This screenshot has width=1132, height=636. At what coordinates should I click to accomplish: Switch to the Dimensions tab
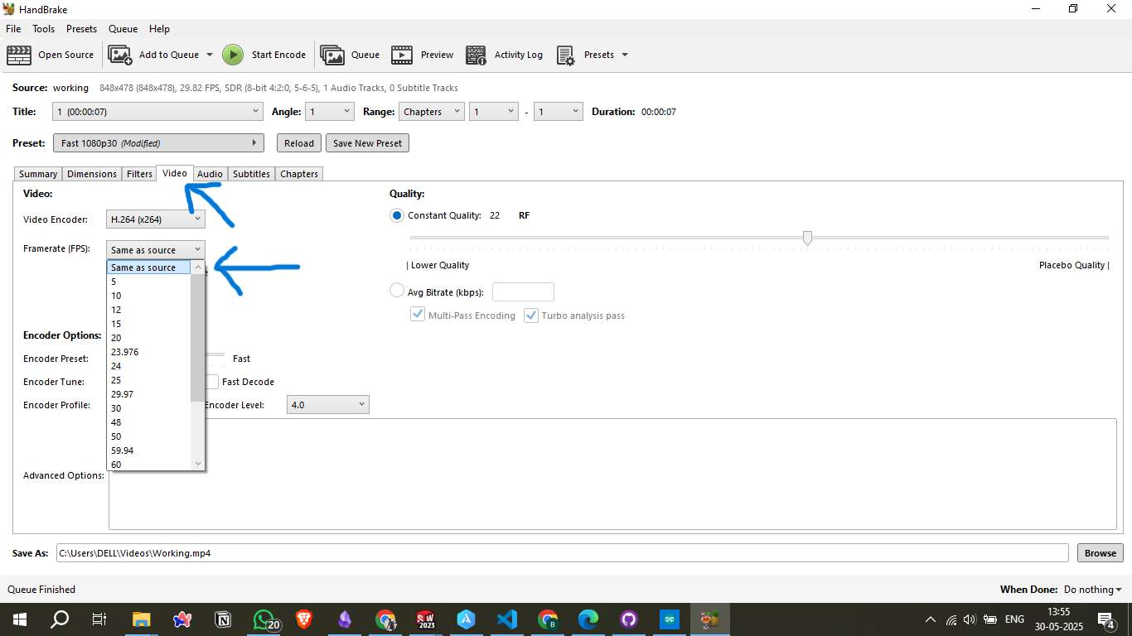pyautogui.click(x=92, y=174)
